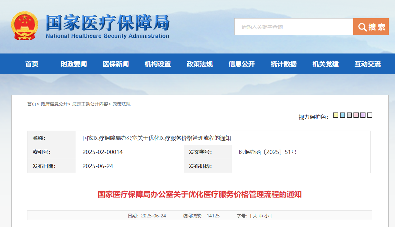
Task: Set font size to 小
Action: (267, 216)
